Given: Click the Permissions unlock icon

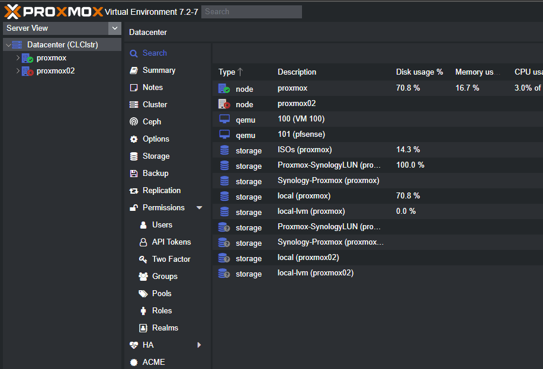Looking at the screenshot, I should pyautogui.click(x=134, y=208).
